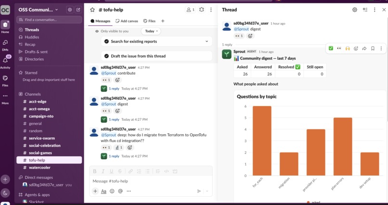Forward the Sprout message
The height and width of the screenshot is (205, 388).
[364, 48]
